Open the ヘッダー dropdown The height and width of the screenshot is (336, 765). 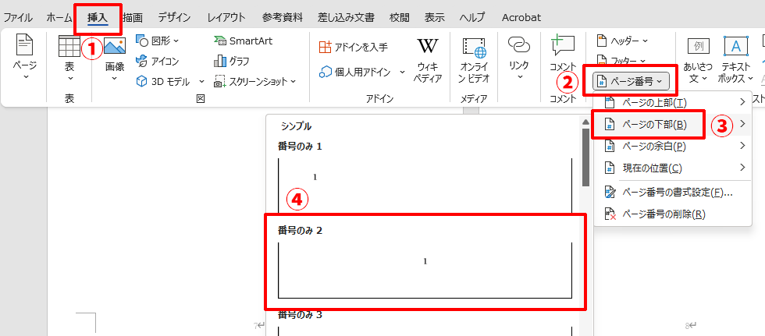623,41
